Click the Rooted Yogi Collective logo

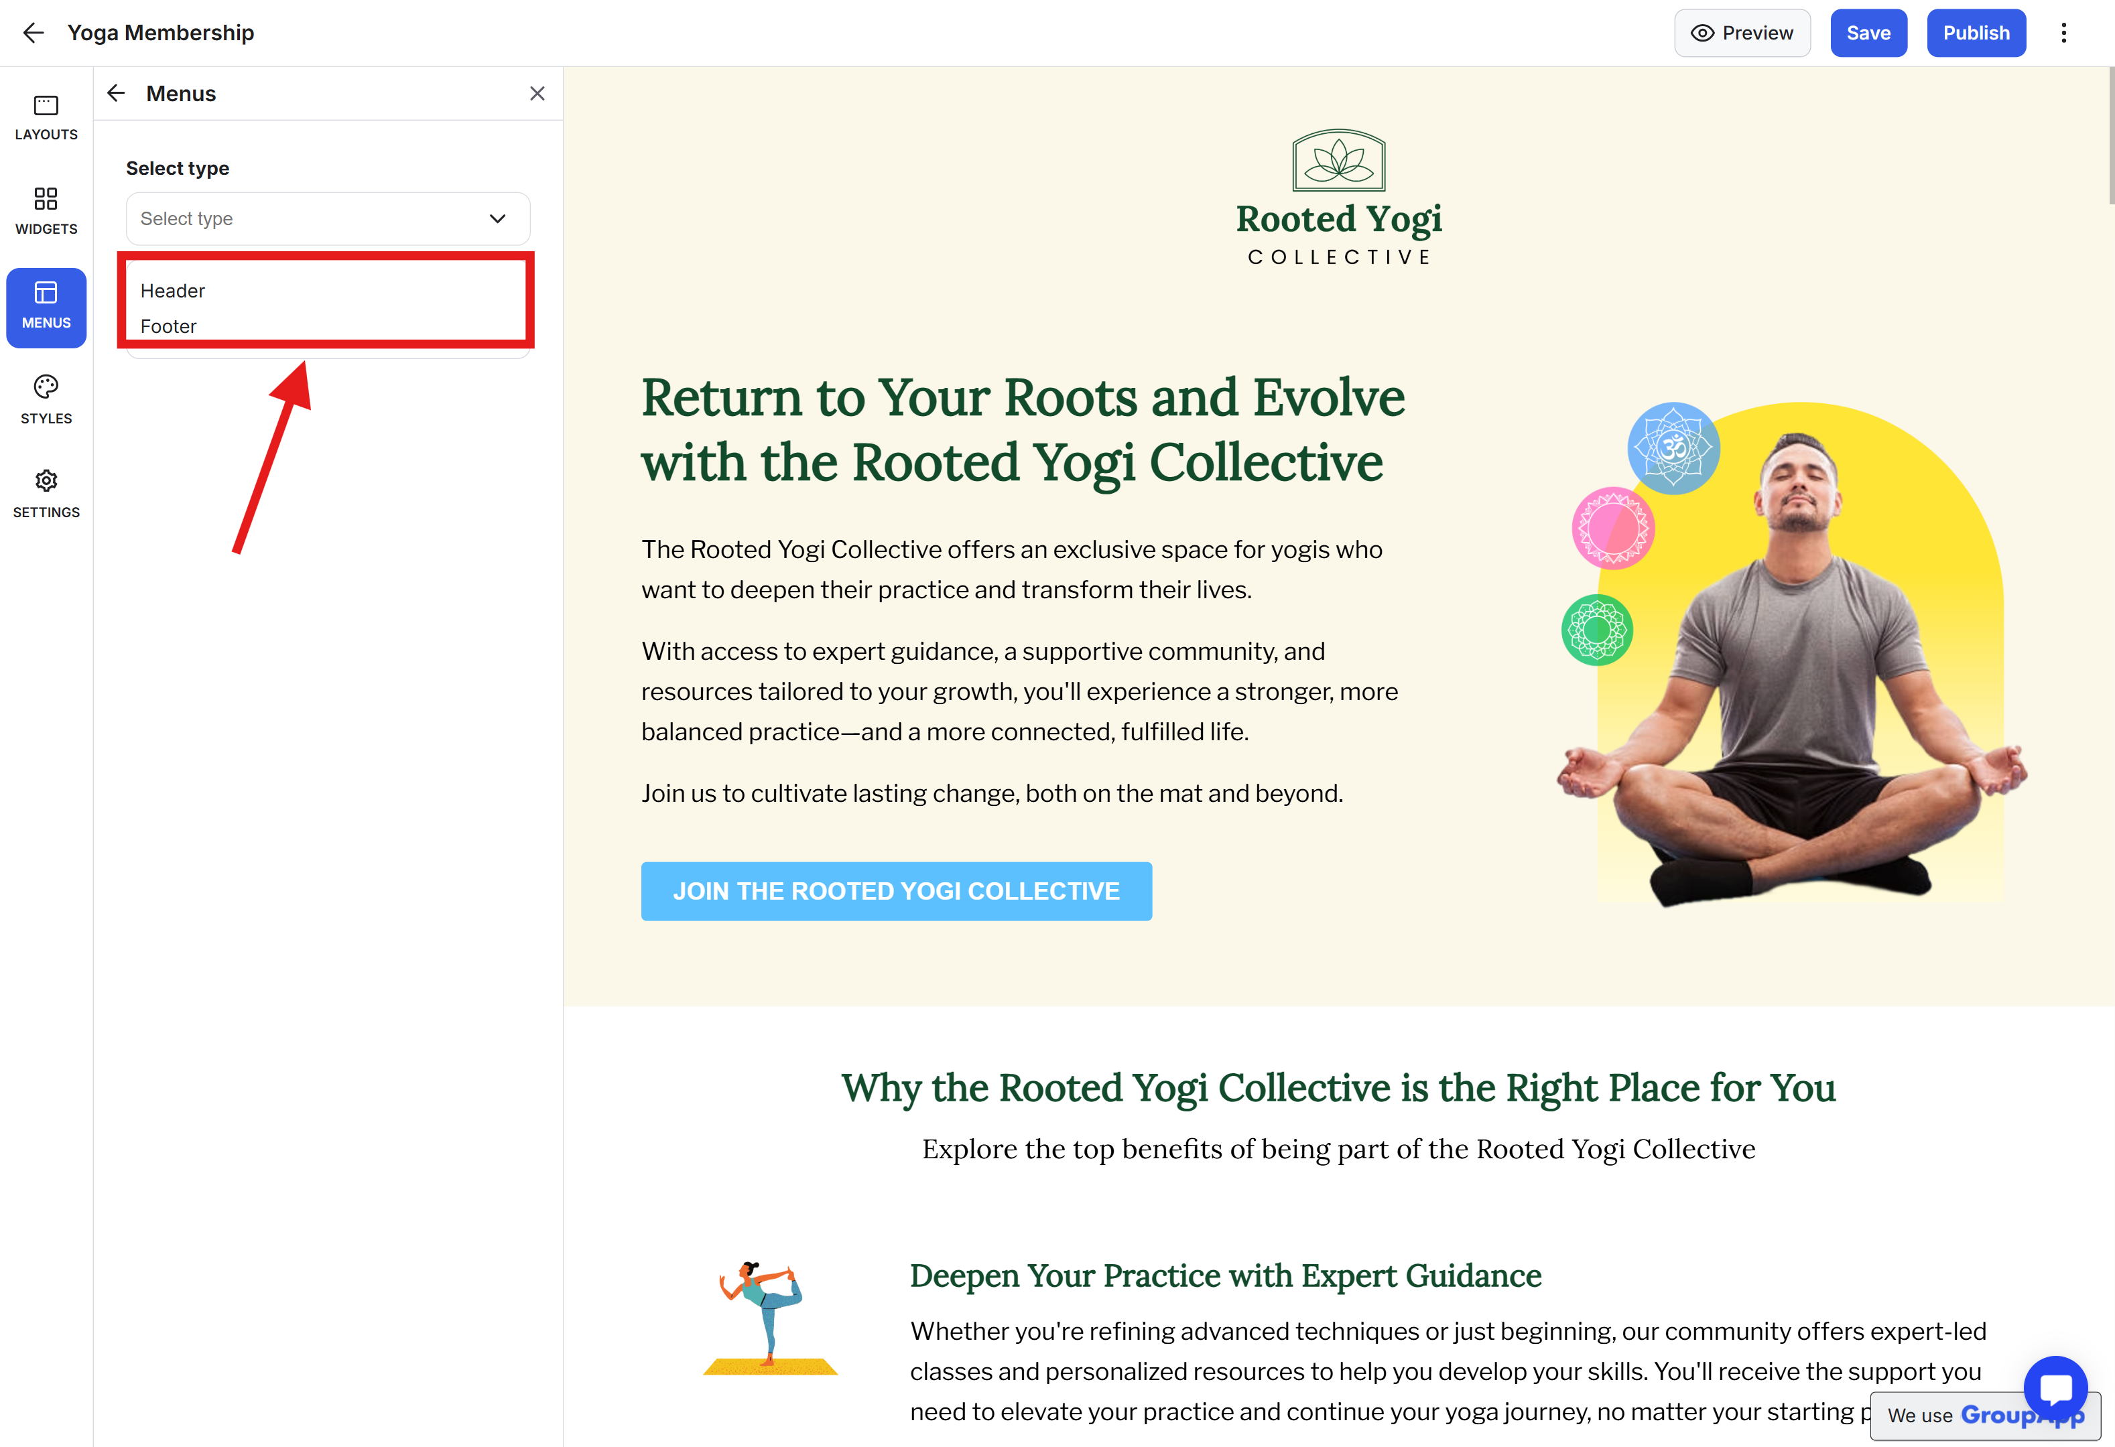point(1339,198)
